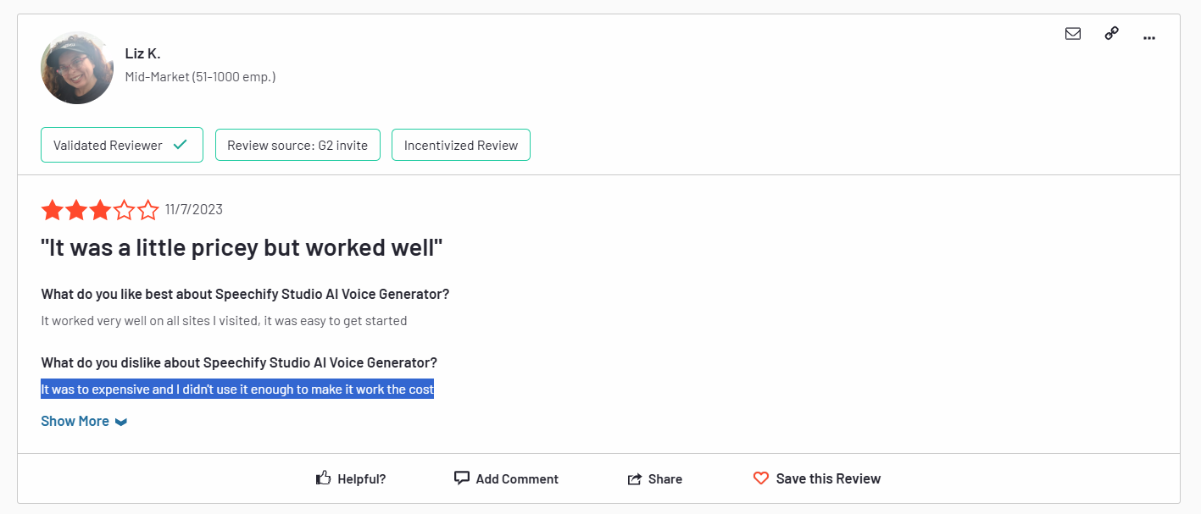Click the Incentivized Review badge
Viewport: 1201px width, 514px height.
pyautogui.click(x=460, y=145)
